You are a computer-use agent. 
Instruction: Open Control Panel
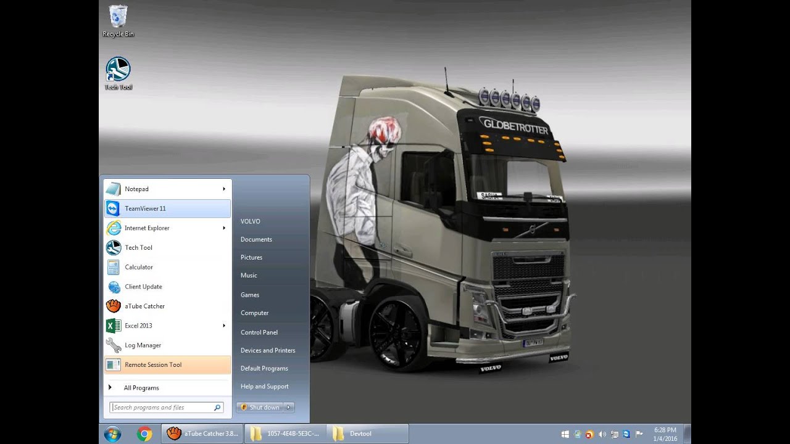[x=259, y=332]
